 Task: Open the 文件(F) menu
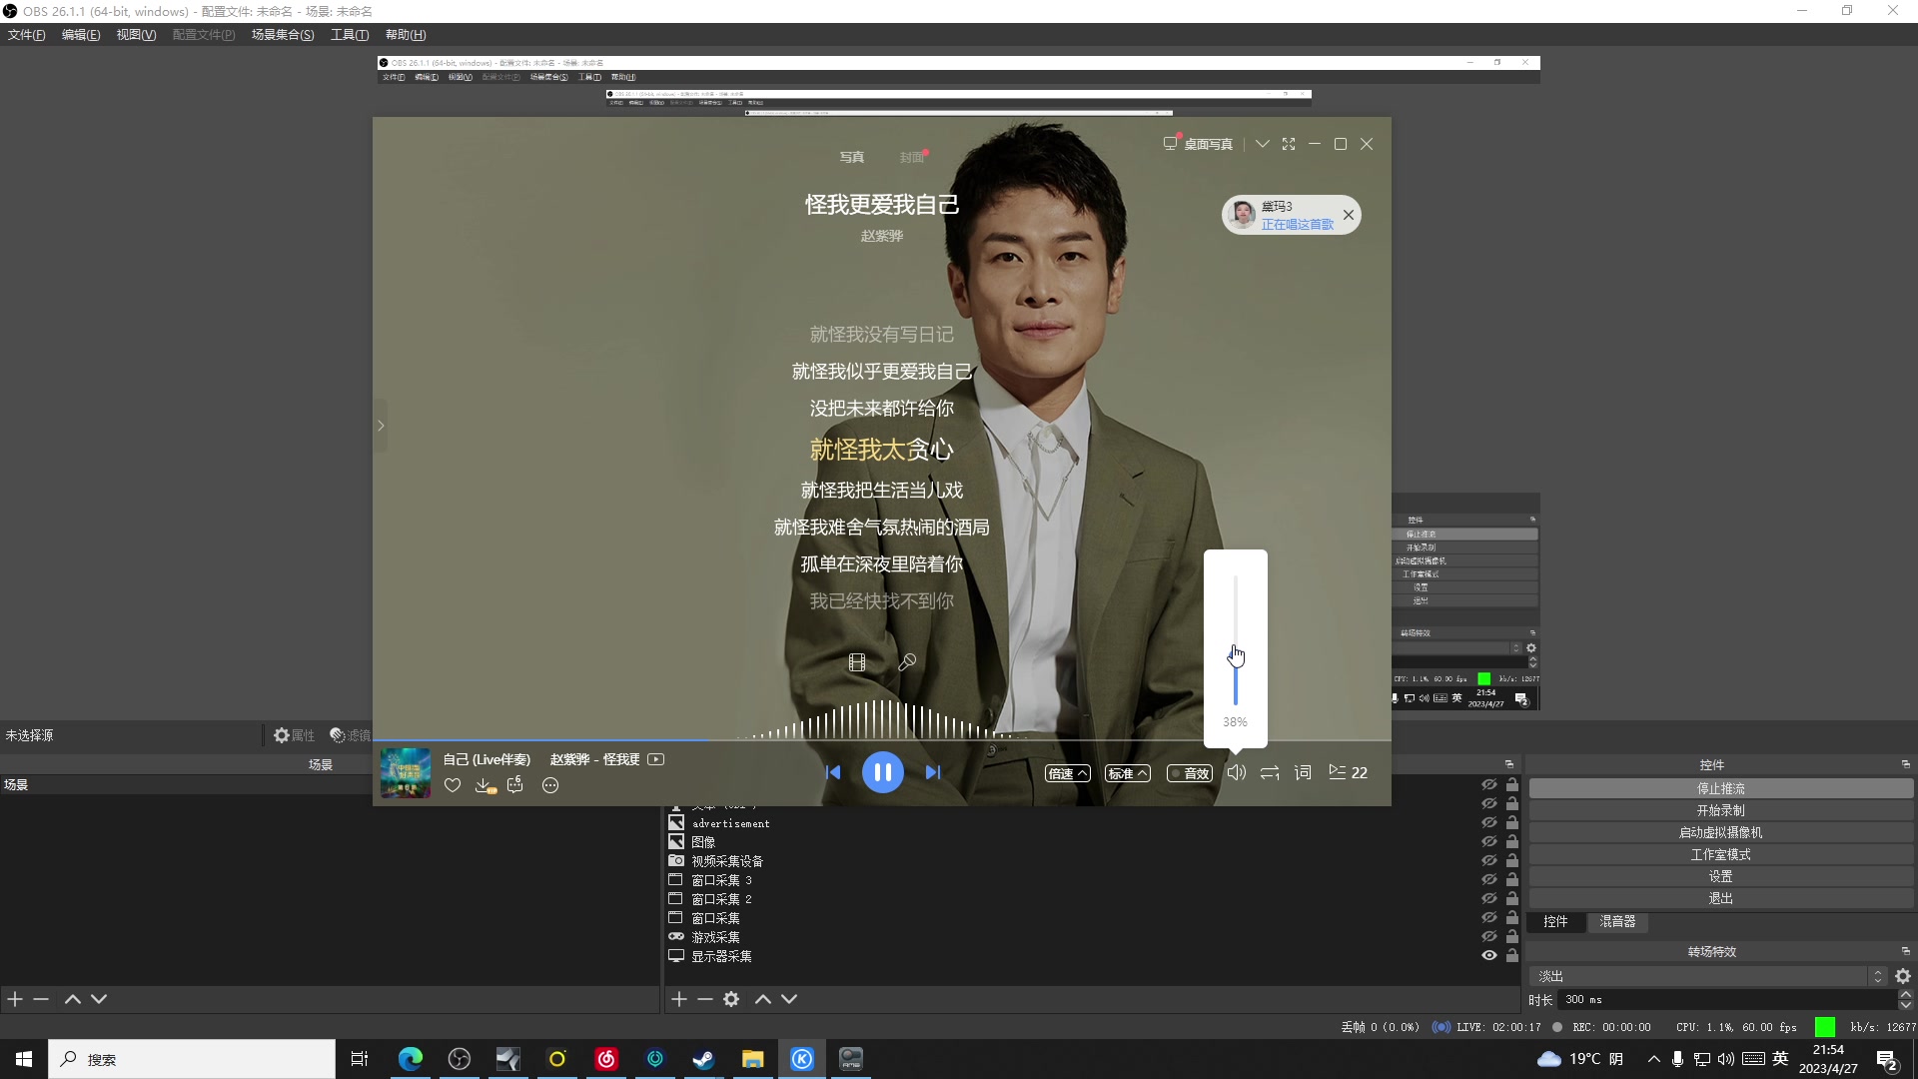pos(27,35)
